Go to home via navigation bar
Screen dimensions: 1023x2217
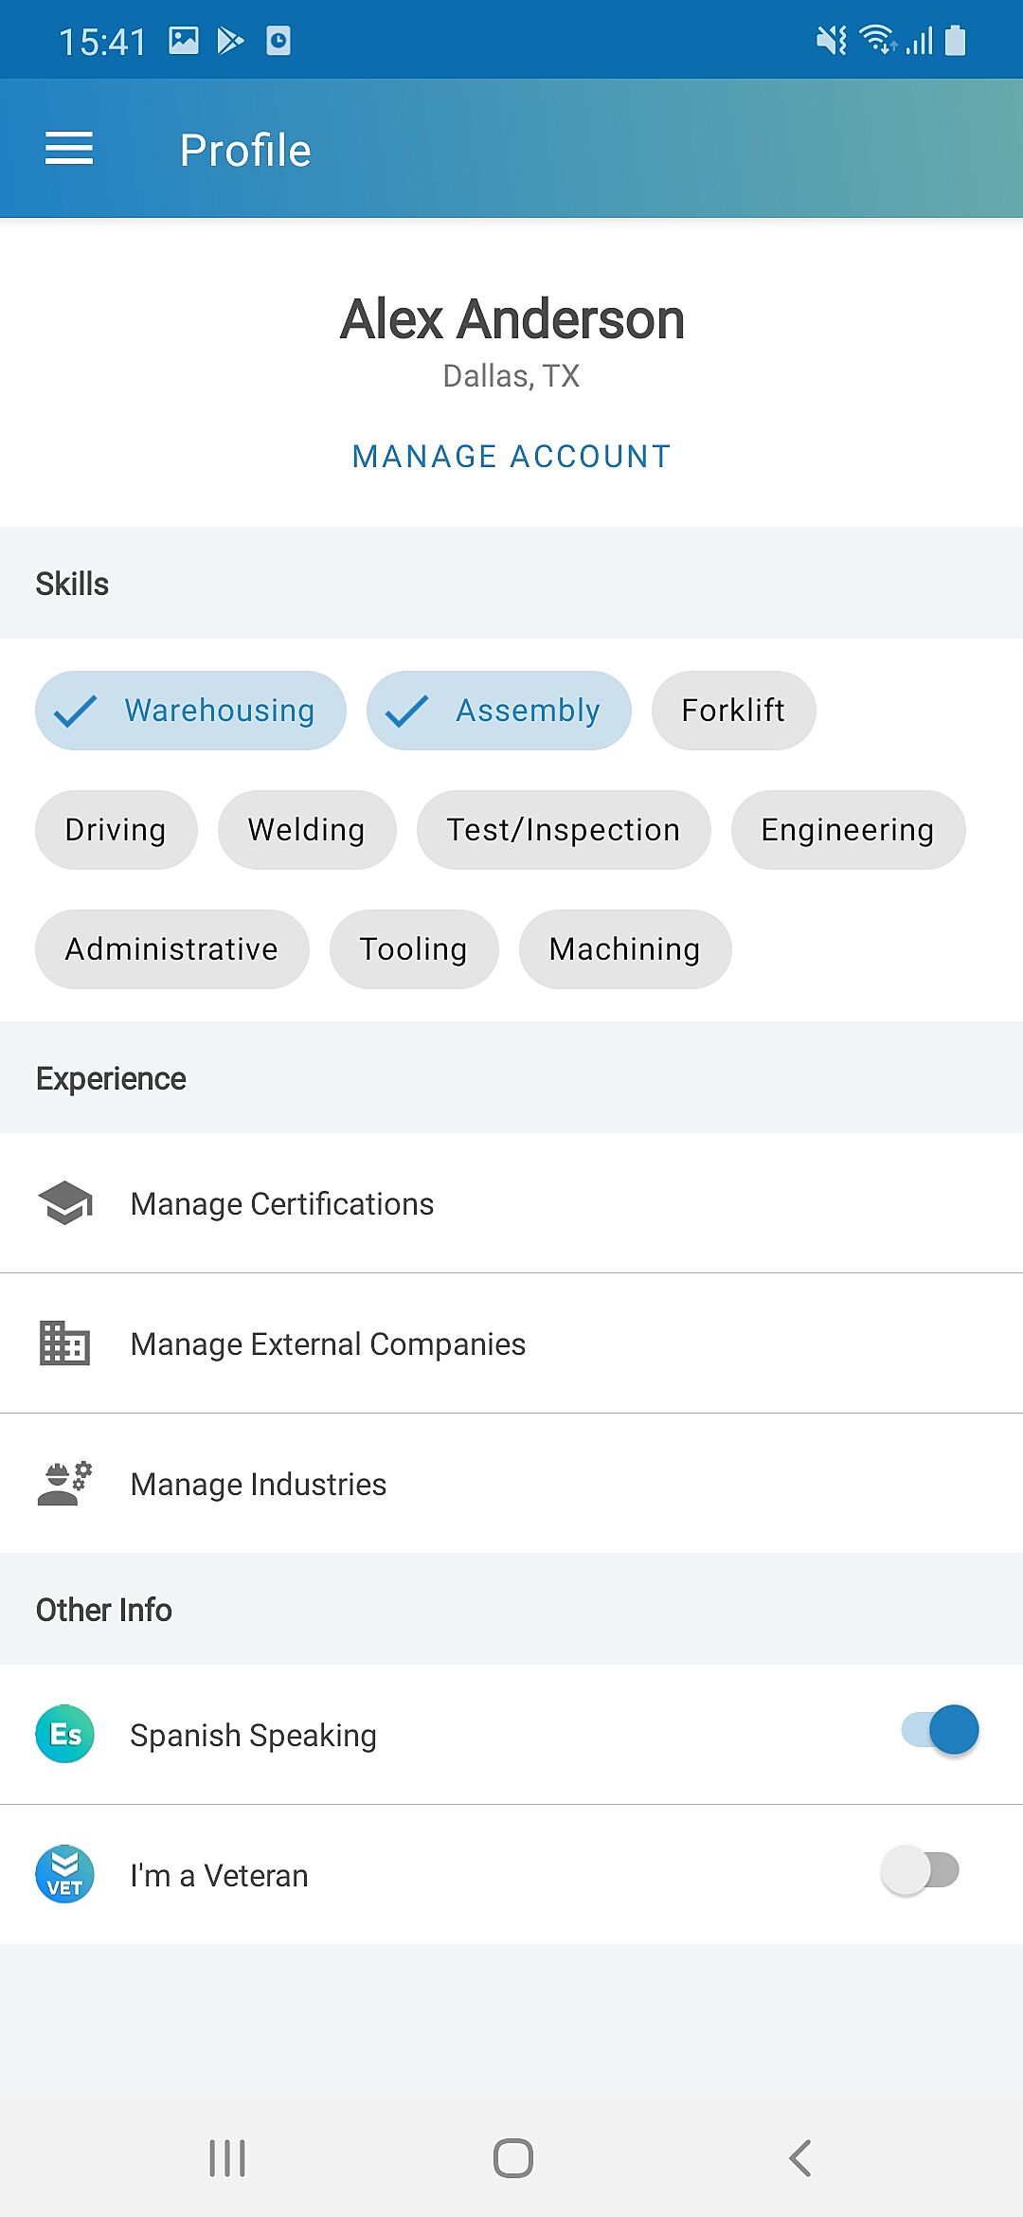[512, 2158]
